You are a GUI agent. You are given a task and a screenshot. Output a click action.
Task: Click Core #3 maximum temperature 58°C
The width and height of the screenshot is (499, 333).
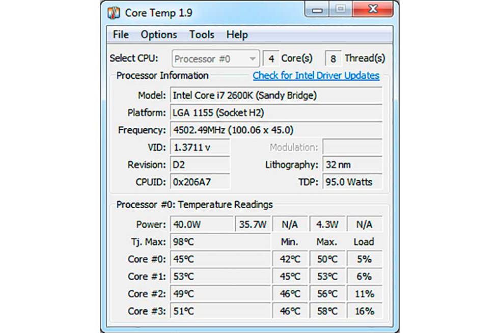(x=327, y=311)
